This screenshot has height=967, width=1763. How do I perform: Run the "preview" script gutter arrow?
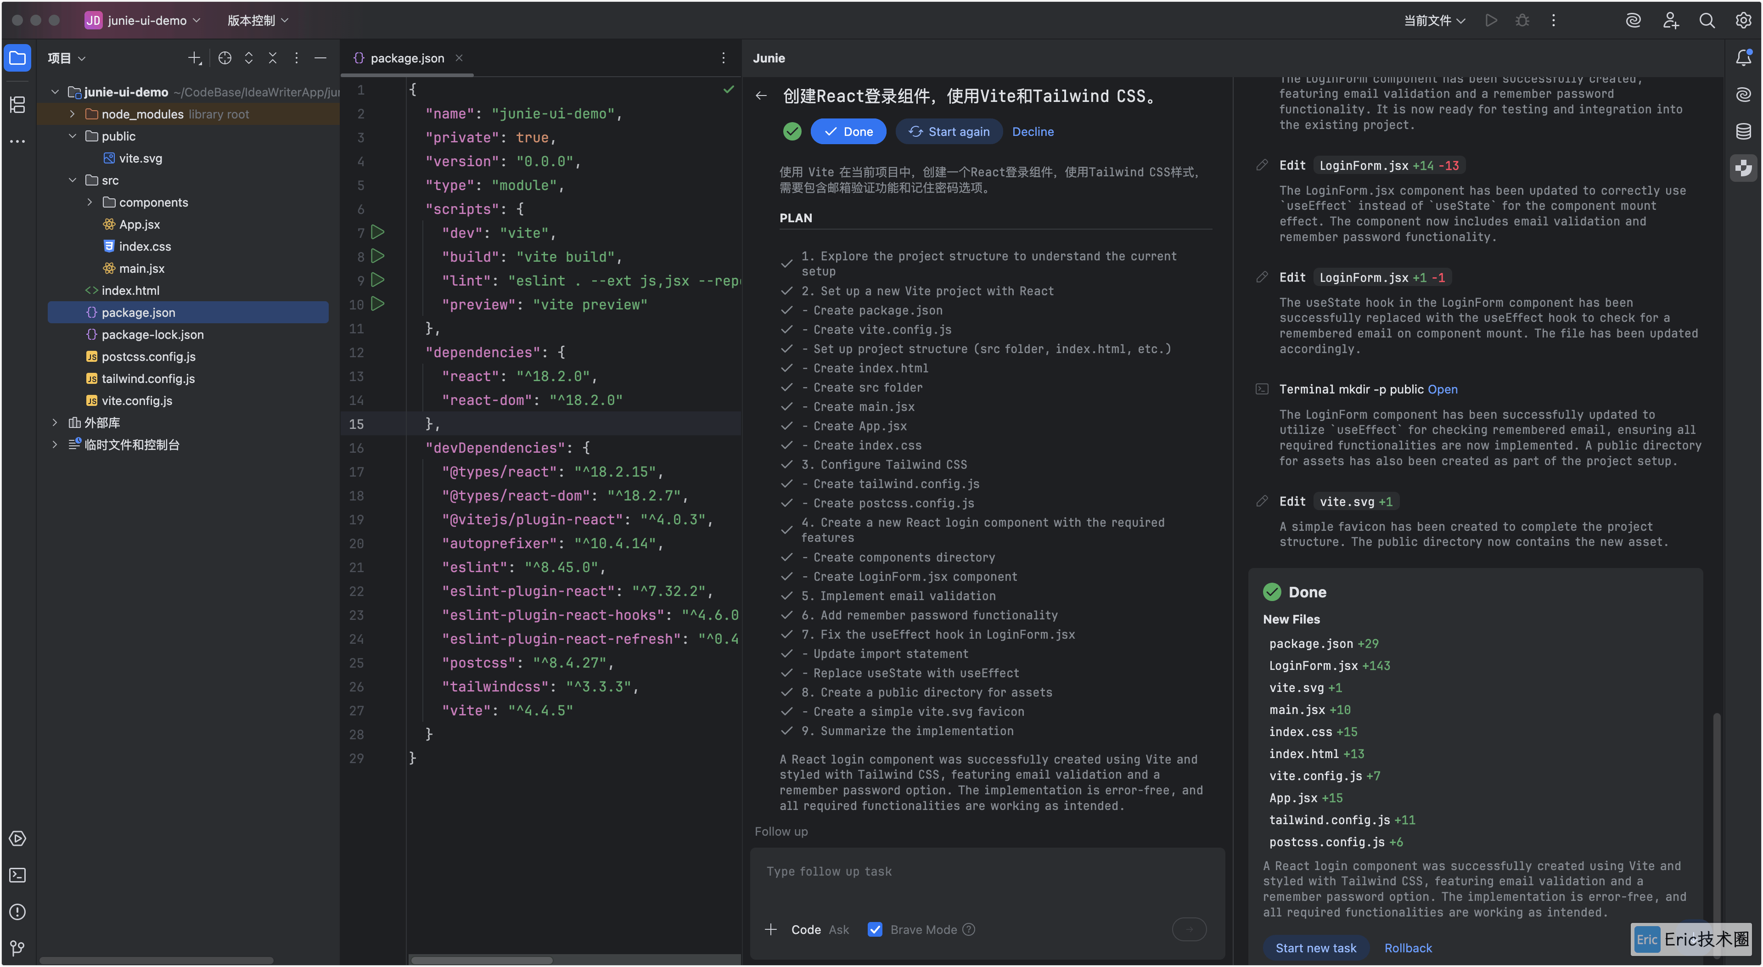377,304
